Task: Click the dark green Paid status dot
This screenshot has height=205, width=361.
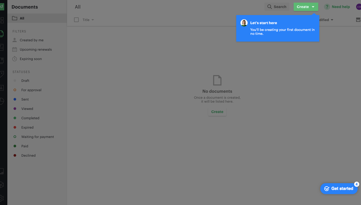Action: pos(15,146)
